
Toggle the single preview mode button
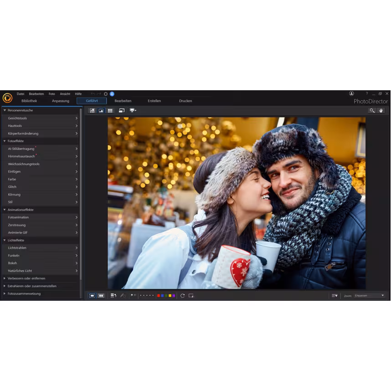(92, 295)
